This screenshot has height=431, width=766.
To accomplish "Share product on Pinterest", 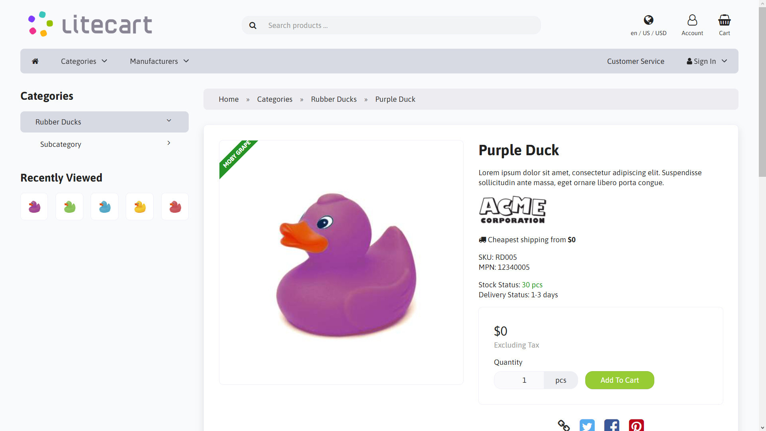I will pyautogui.click(x=636, y=425).
